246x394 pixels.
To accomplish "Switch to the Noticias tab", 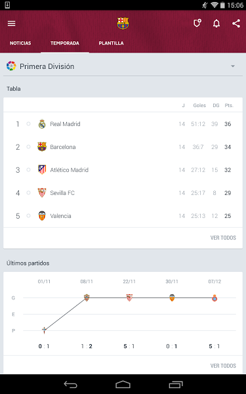I will click(20, 43).
